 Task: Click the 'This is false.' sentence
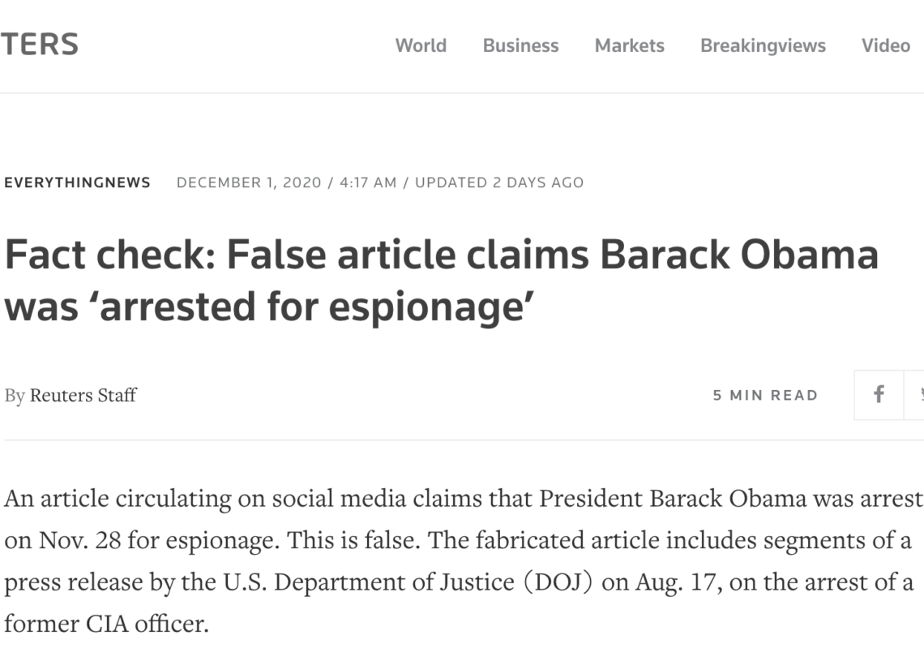click(353, 540)
